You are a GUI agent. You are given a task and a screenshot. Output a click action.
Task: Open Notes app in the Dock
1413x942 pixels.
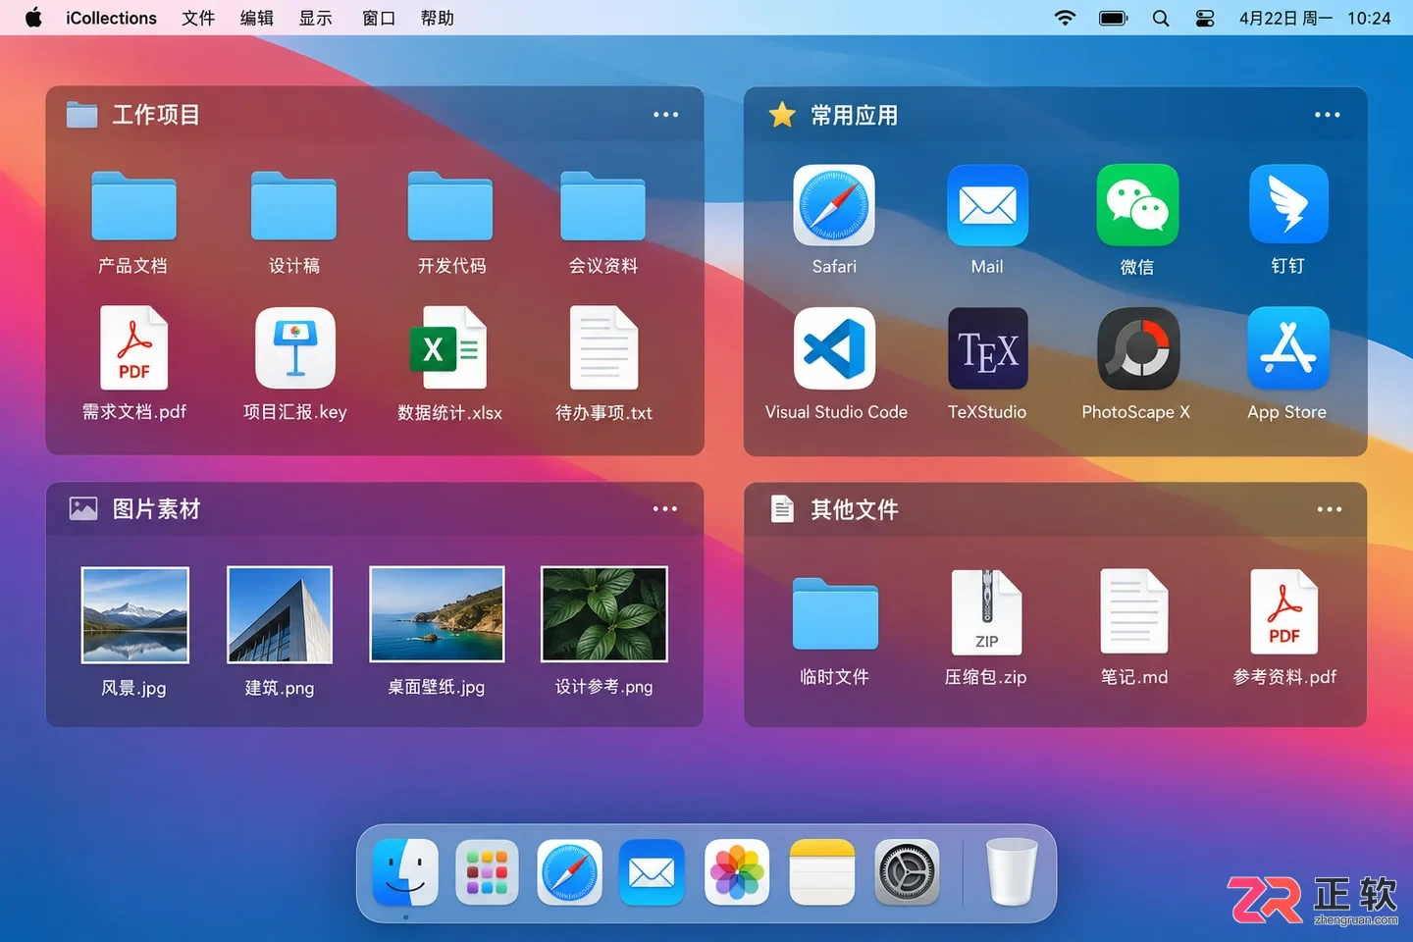pyautogui.click(x=822, y=872)
